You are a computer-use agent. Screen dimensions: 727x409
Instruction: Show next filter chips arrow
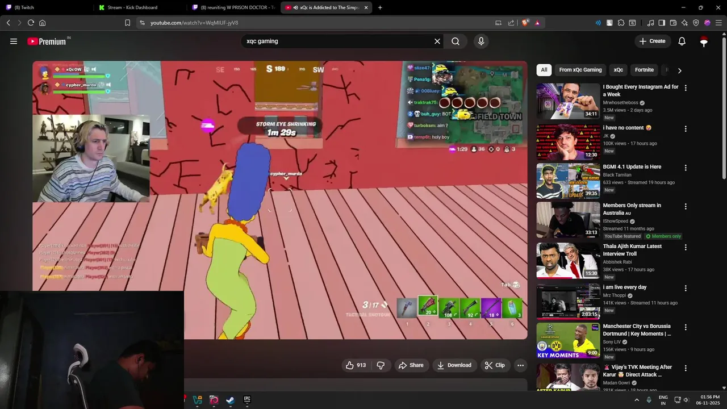(x=679, y=70)
